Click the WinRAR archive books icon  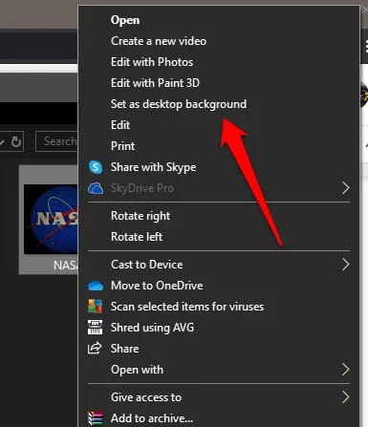(96, 418)
